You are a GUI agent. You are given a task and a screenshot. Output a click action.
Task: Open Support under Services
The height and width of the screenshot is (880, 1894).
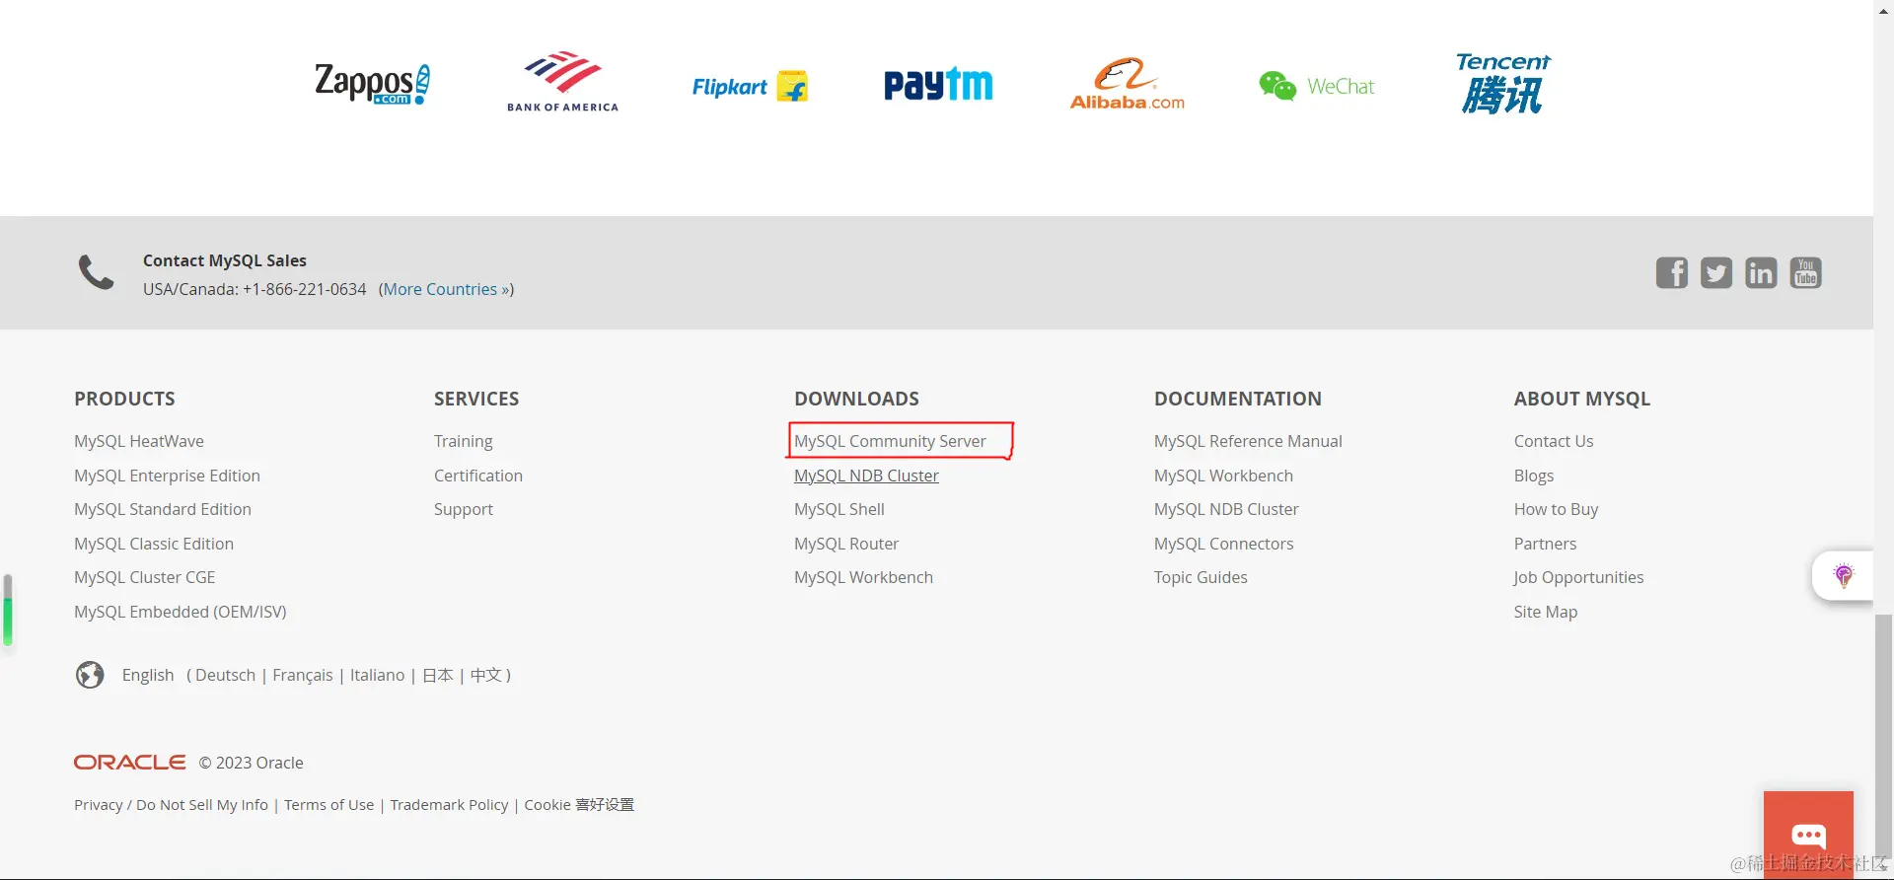click(x=464, y=509)
